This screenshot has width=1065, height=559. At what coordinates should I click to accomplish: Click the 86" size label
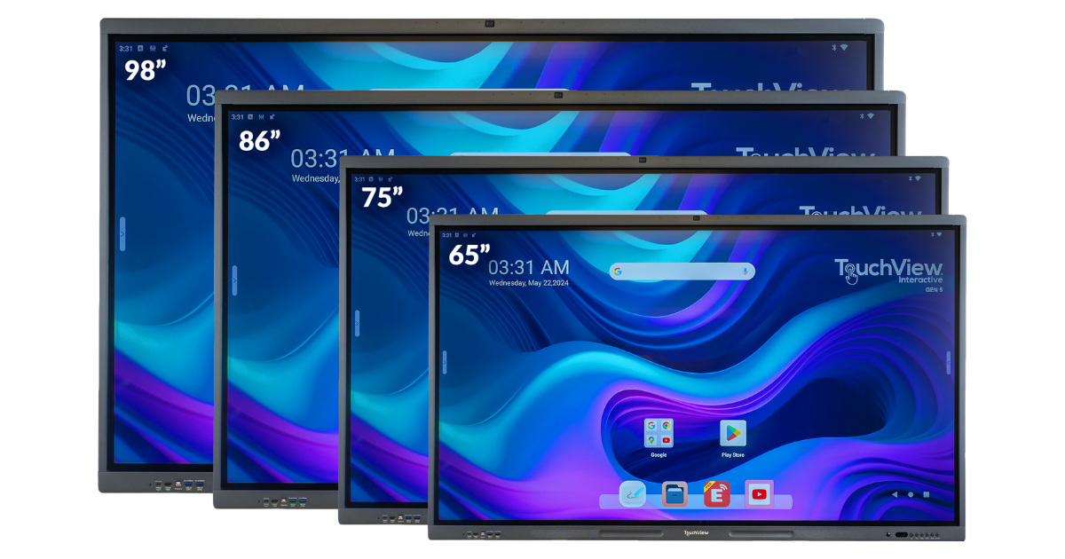tap(259, 139)
